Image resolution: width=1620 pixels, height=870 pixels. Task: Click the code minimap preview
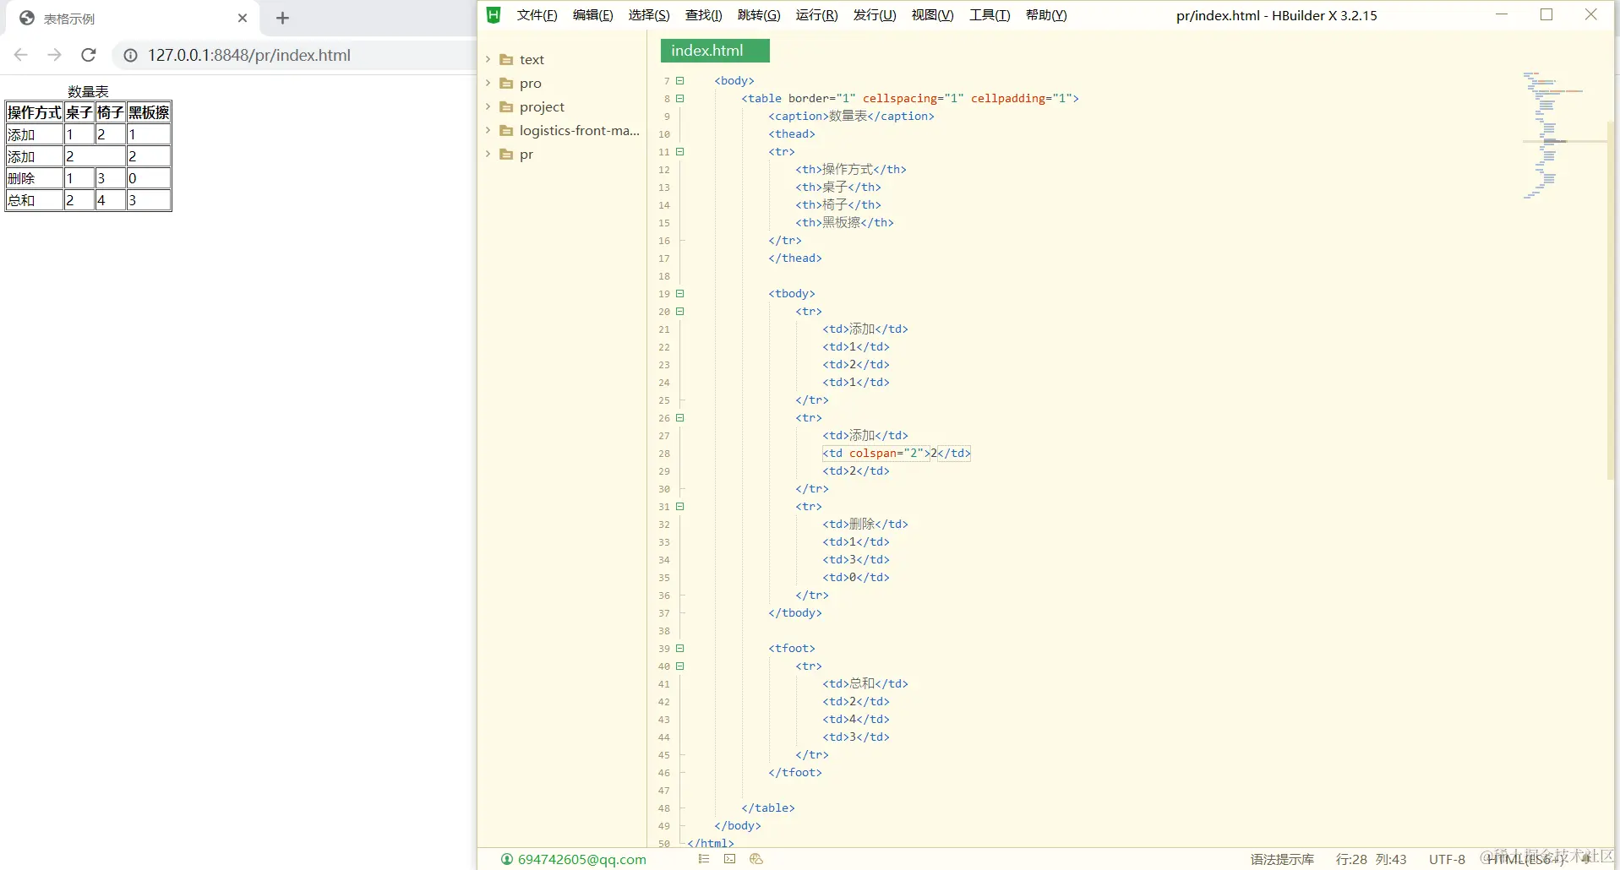[x=1553, y=135]
